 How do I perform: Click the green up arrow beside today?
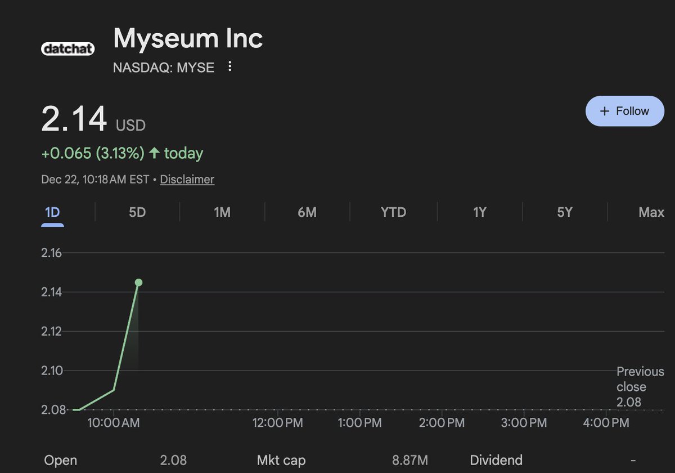(x=154, y=153)
